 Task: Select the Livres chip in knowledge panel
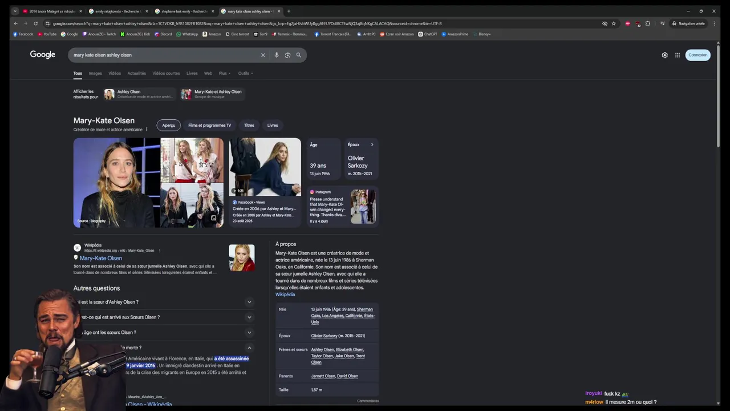(273, 126)
